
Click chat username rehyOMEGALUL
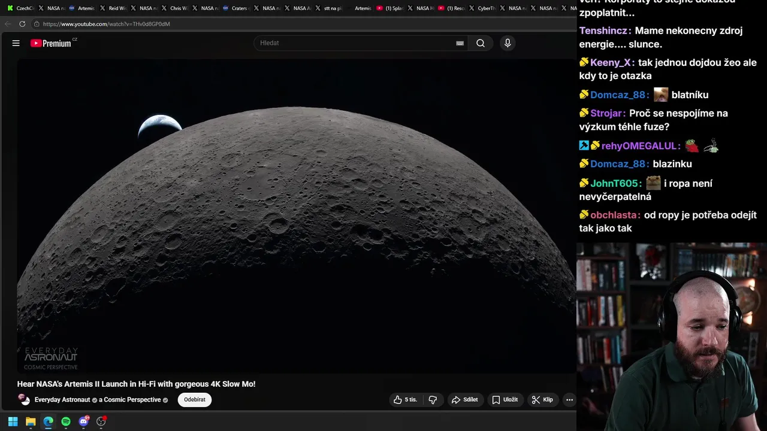pos(641,146)
